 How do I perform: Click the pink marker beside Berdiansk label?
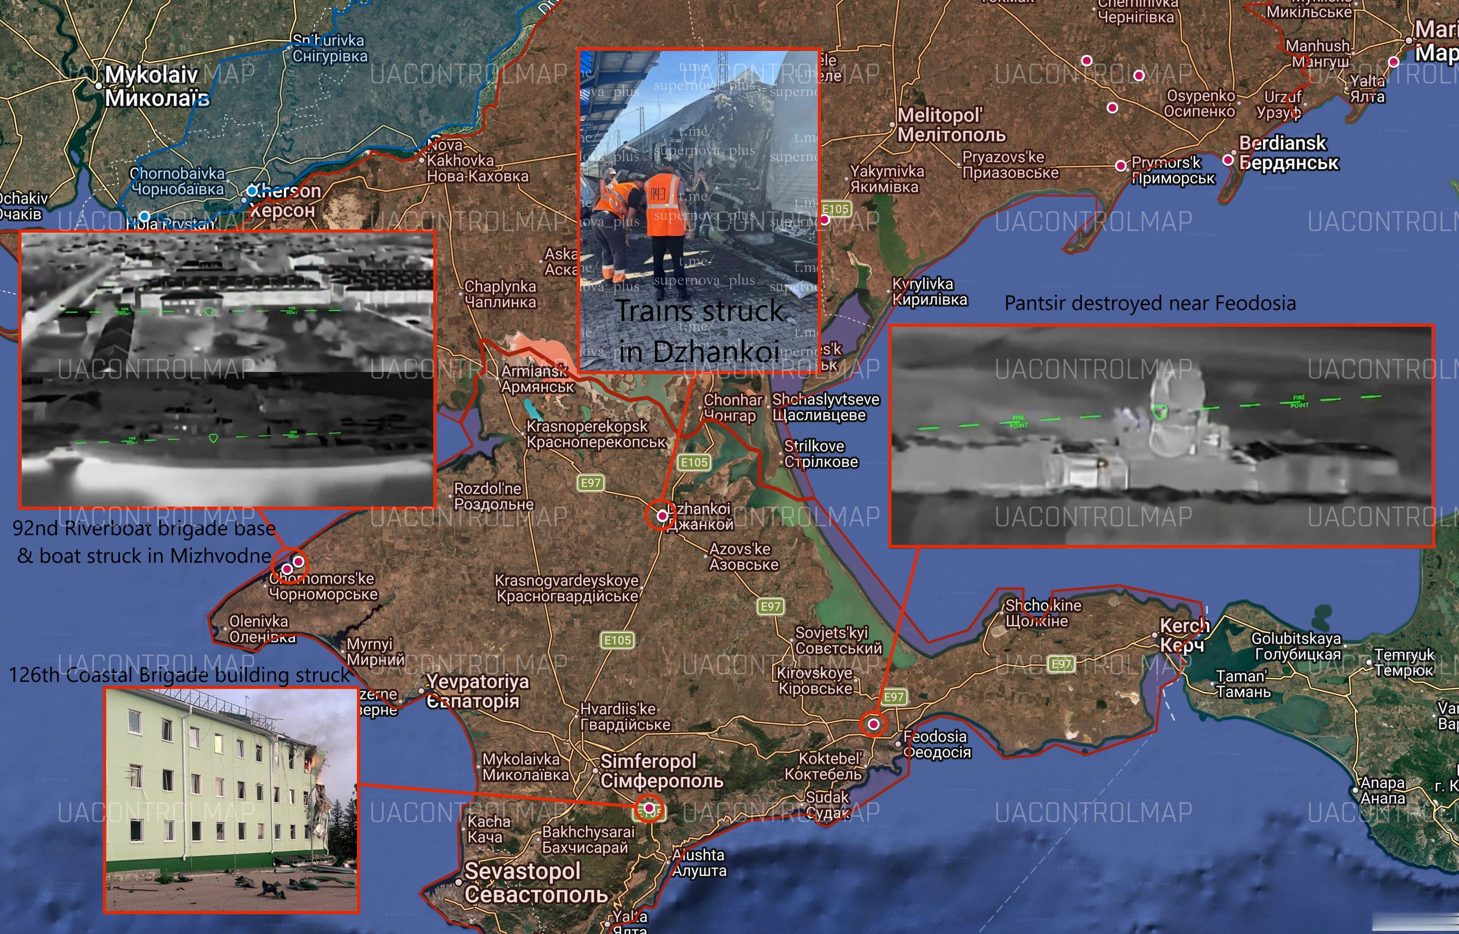pyautogui.click(x=1228, y=160)
